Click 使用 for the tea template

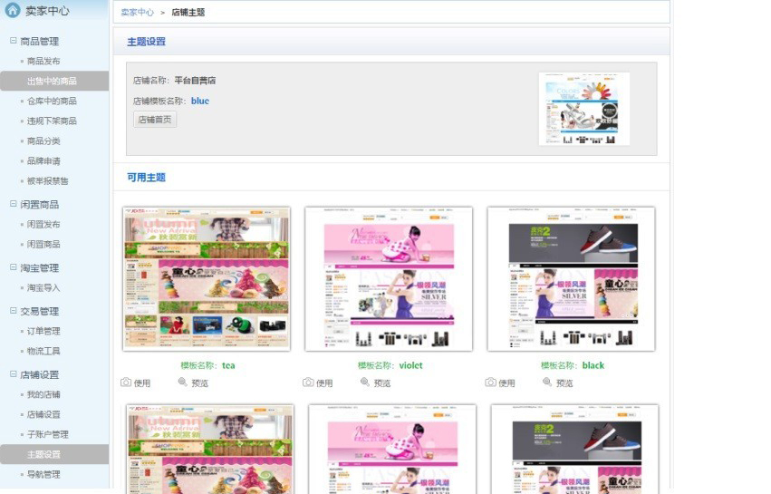tap(142, 383)
